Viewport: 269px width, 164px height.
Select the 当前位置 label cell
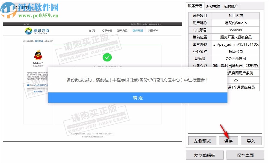[x=200, y=37]
